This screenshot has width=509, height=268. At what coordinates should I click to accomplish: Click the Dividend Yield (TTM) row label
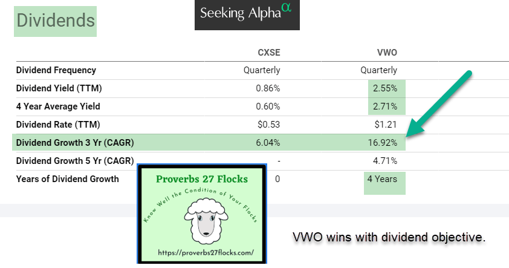click(x=59, y=88)
